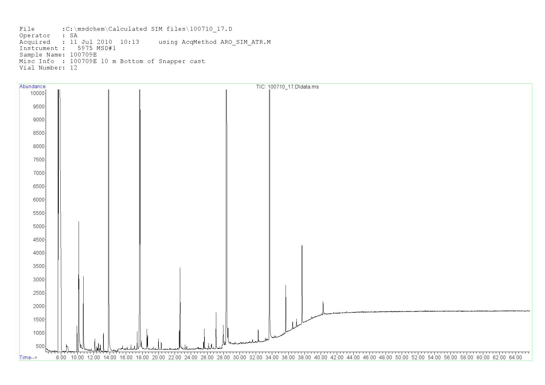Viewport: 545px width, 385px height.
Task: Click the blue Abundance axis label
Action: pyautogui.click(x=32, y=87)
